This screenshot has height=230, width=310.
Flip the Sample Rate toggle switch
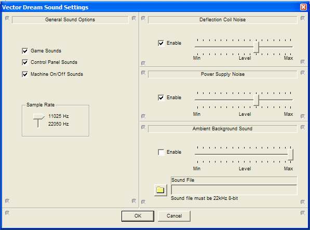[38, 120]
